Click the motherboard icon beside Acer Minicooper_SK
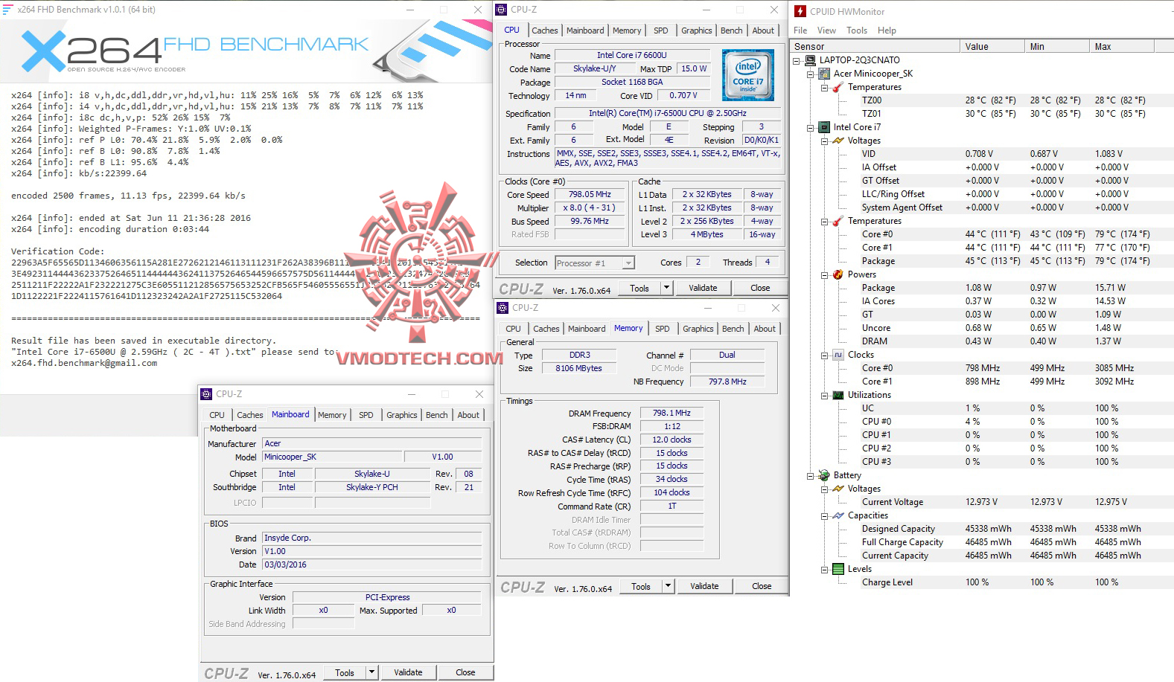Image resolution: width=1174 pixels, height=682 pixels. pyautogui.click(x=824, y=74)
